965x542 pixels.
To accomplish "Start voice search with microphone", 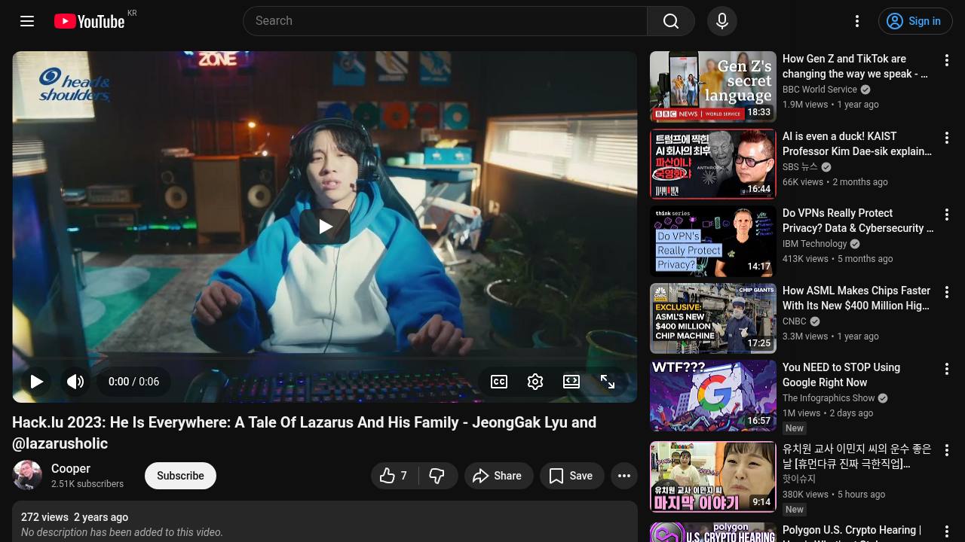I will [x=722, y=21].
